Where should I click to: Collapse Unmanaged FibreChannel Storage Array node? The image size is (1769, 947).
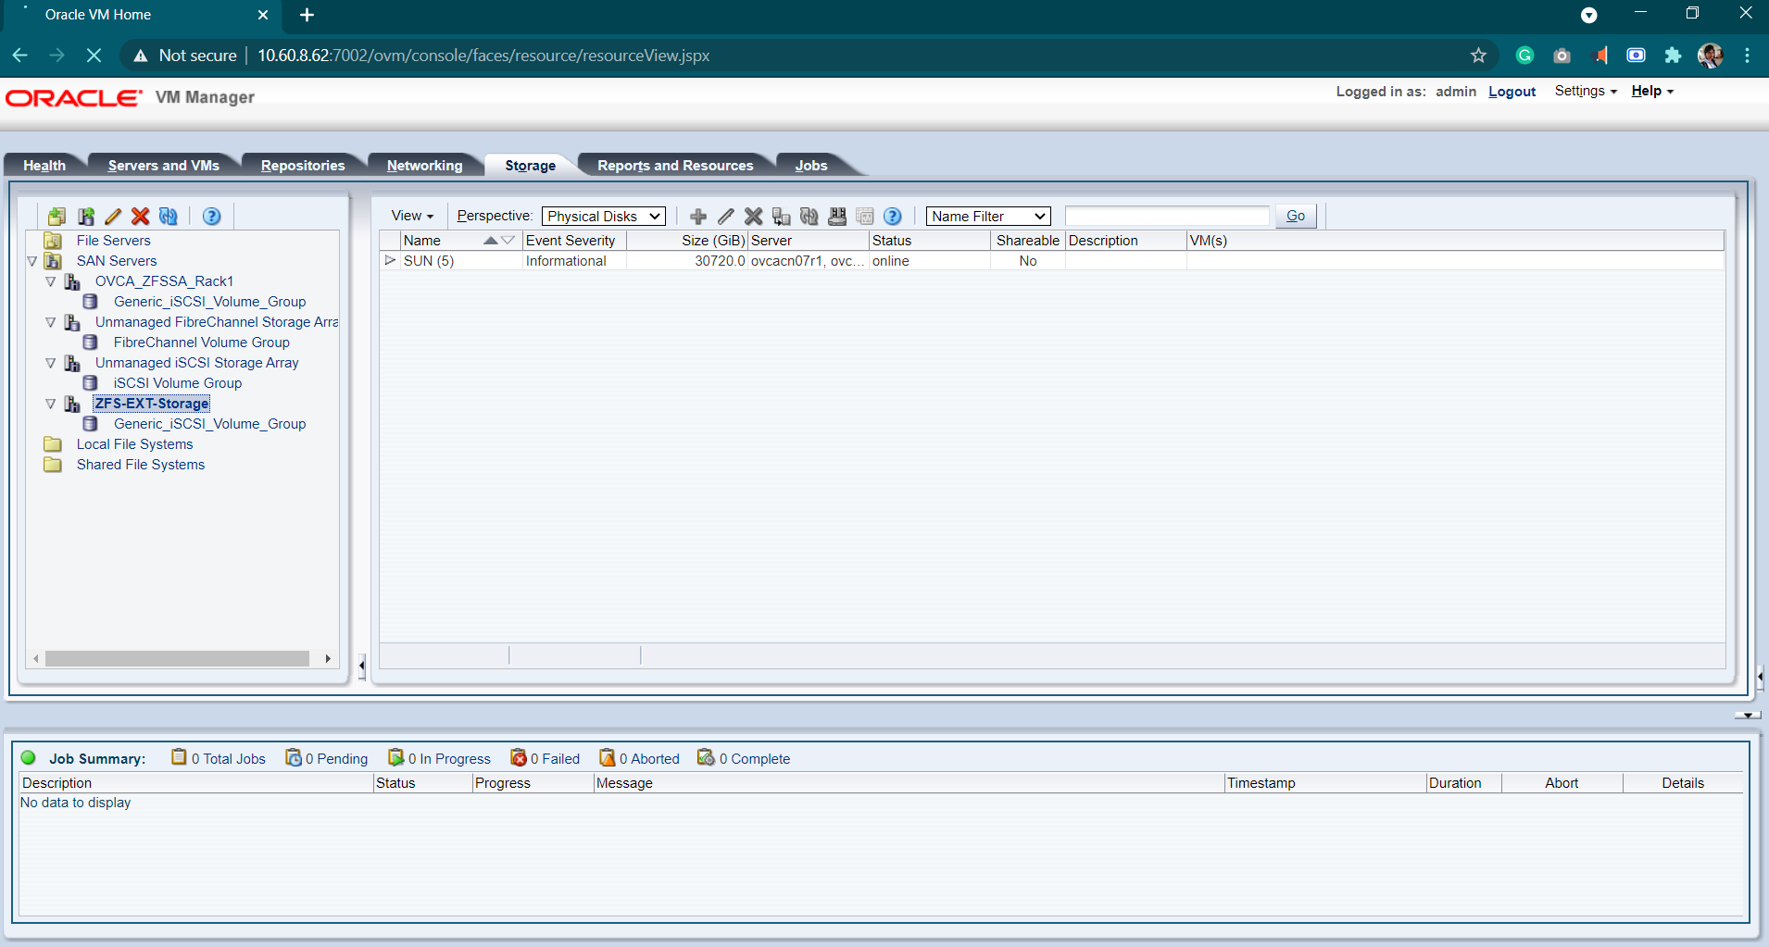pos(51,322)
